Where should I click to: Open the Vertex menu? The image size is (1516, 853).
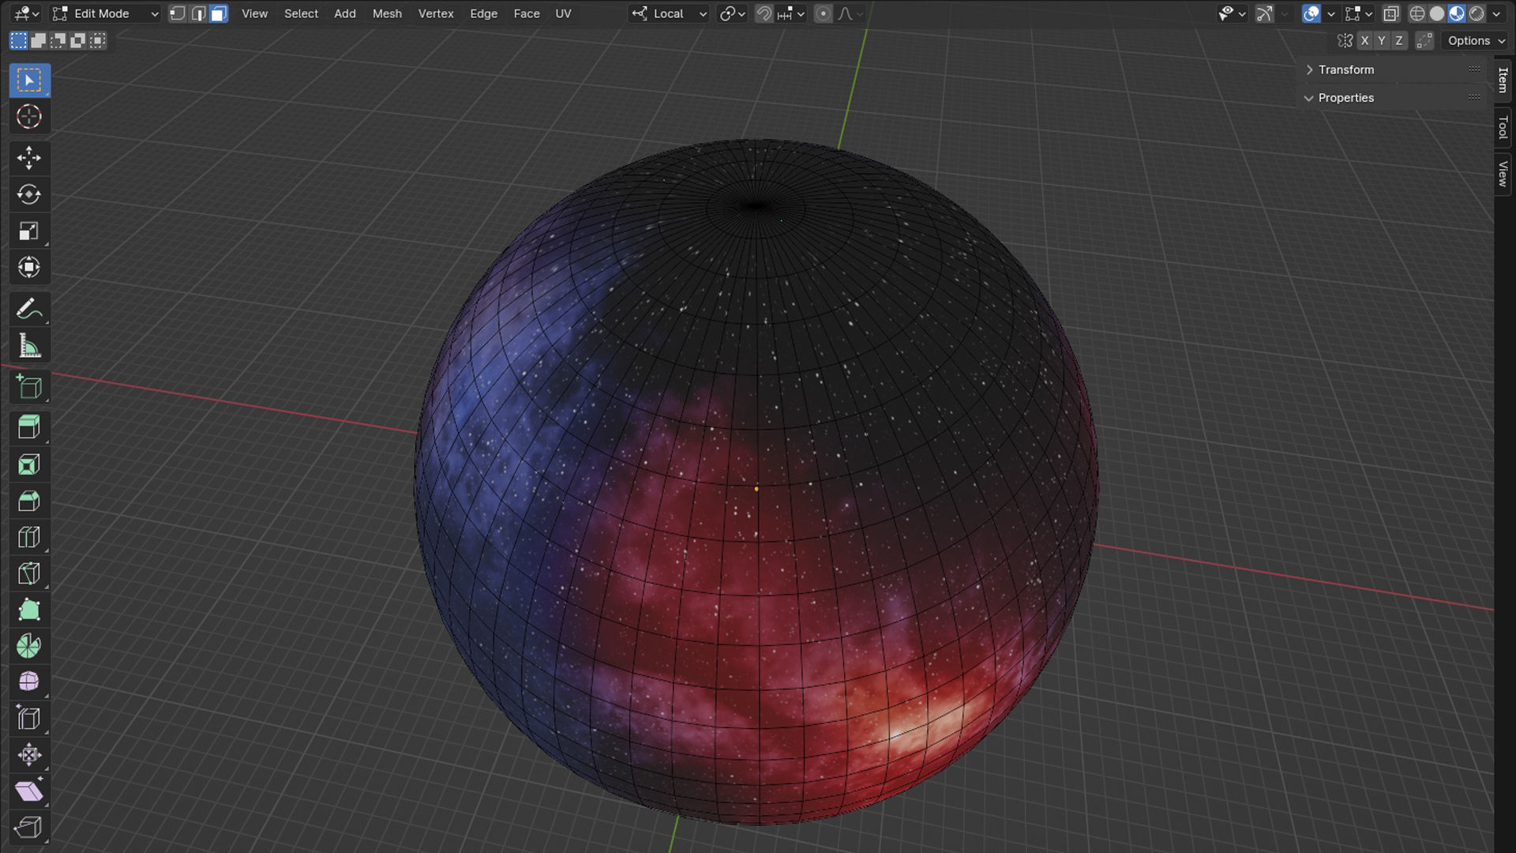pos(436,13)
